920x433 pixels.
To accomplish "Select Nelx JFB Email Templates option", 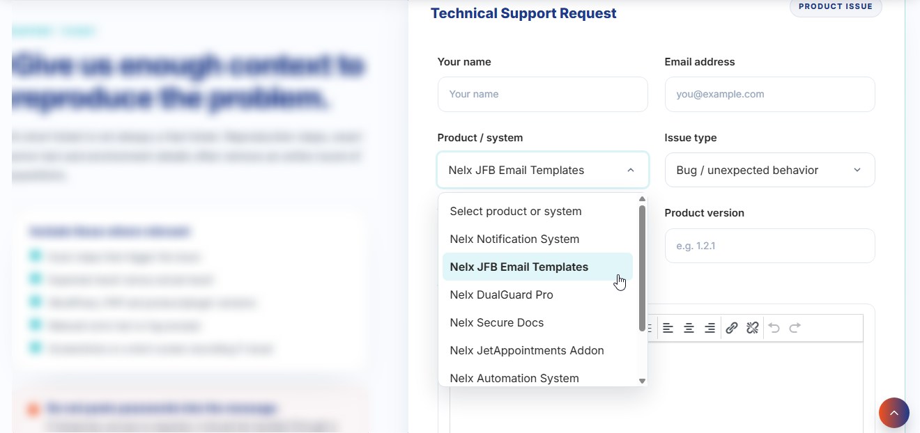I will pyautogui.click(x=537, y=267).
